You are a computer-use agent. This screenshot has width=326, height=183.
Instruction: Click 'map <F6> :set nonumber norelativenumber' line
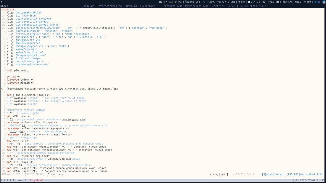coord(59,150)
